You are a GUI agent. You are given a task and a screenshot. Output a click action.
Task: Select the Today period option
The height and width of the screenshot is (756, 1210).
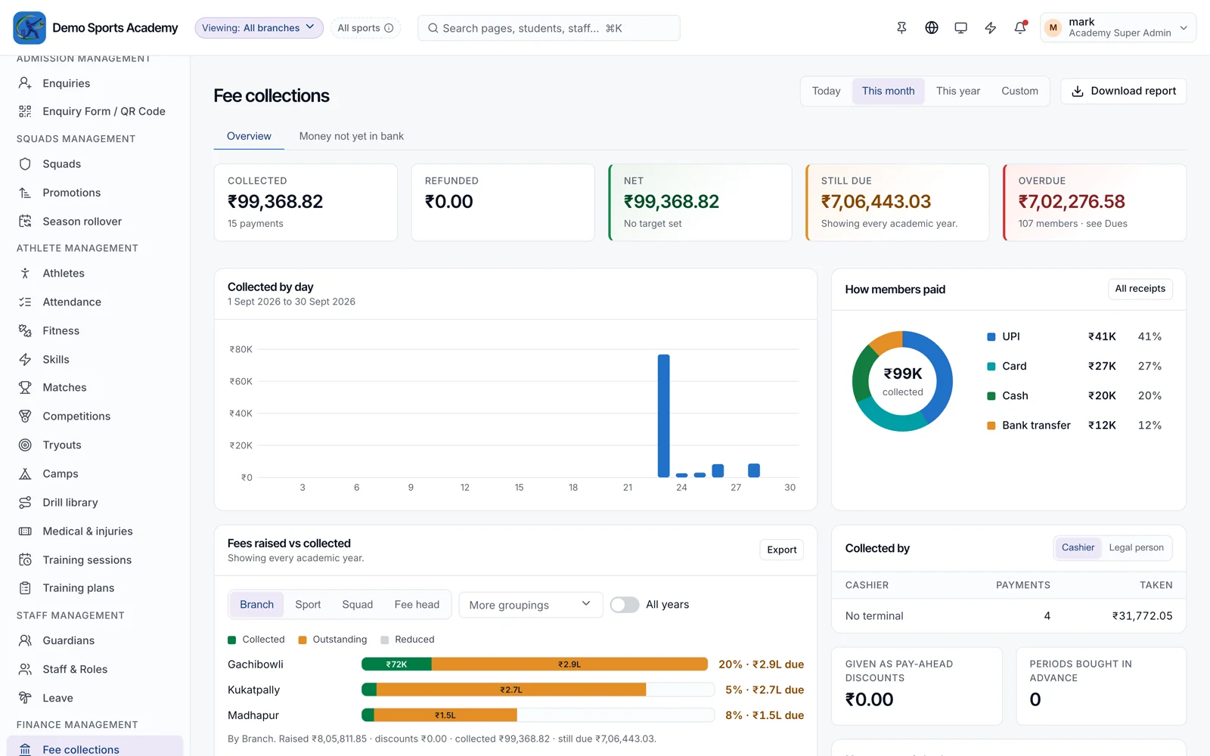pos(826,91)
